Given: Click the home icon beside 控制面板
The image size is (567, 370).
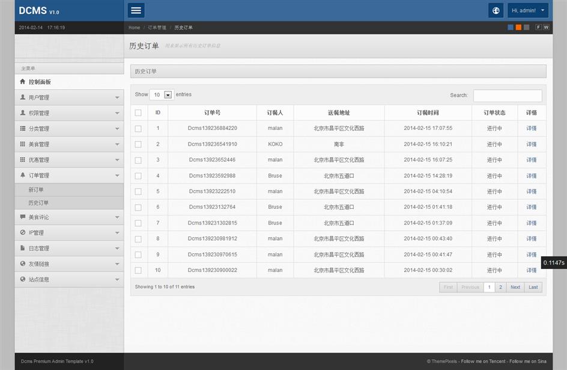Looking at the screenshot, I should point(23,82).
